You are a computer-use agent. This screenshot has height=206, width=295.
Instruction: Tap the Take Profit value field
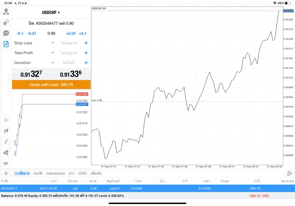pos(69,53)
